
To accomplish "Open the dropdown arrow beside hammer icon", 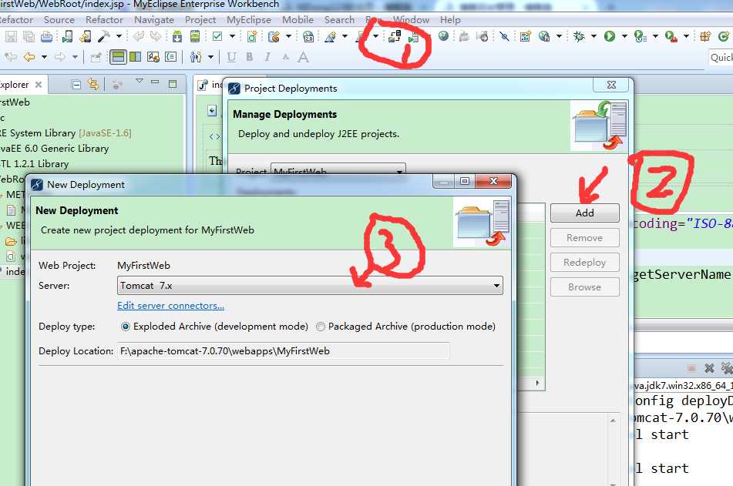I will (x=119, y=36).
